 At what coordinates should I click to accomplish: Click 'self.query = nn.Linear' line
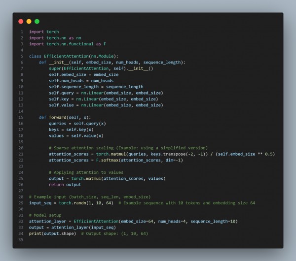106,93
